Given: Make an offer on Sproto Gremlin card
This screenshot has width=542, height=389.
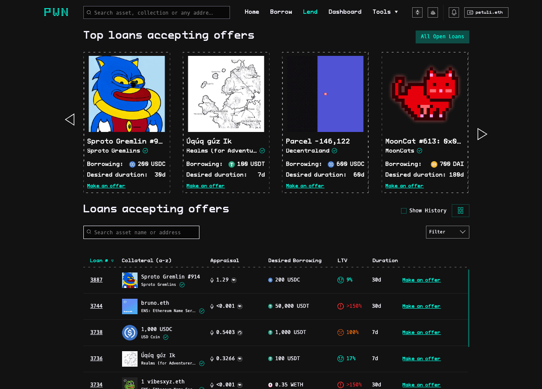Looking at the screenshot, I should (x=106, y=186).
